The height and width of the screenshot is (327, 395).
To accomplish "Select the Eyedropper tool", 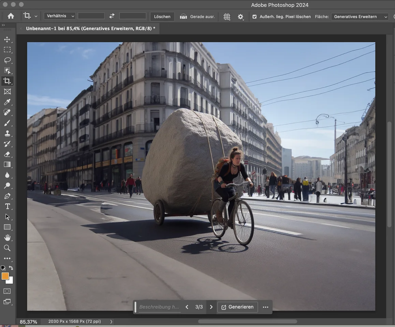I will 7,102.
